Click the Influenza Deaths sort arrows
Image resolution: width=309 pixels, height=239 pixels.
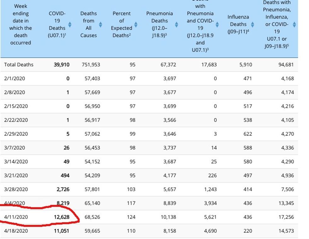[253, 24]
